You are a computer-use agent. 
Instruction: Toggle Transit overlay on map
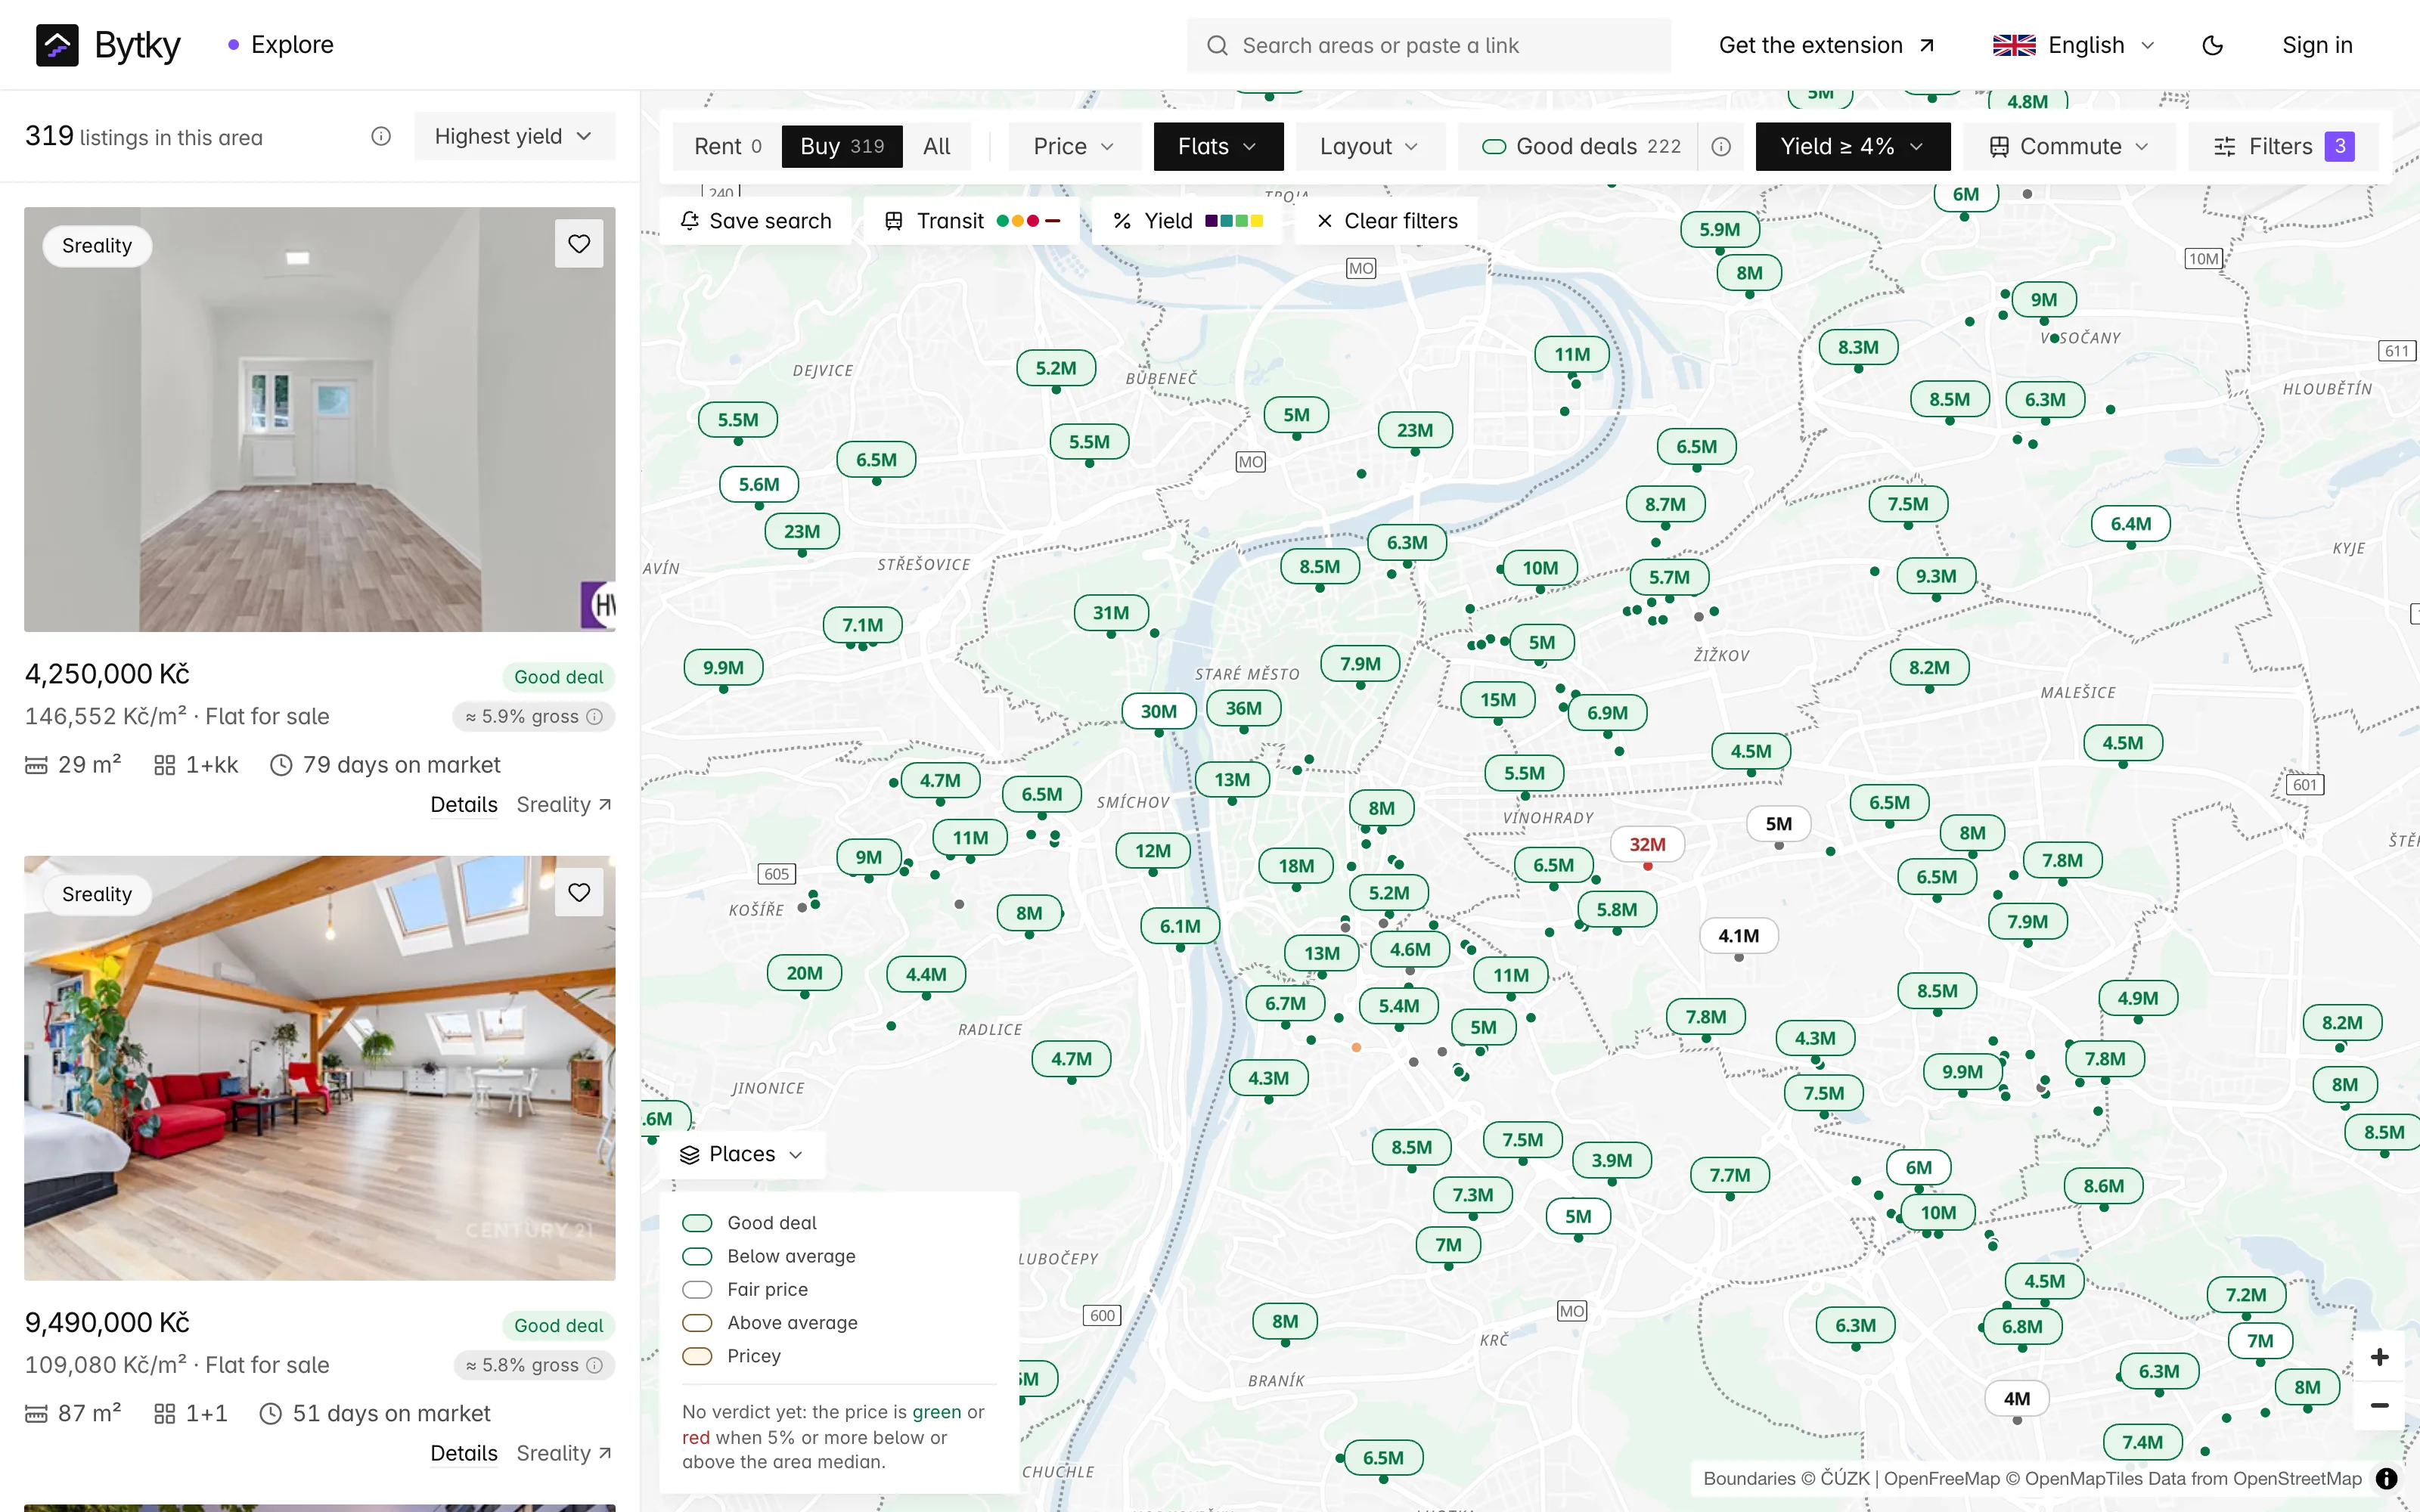971,221
